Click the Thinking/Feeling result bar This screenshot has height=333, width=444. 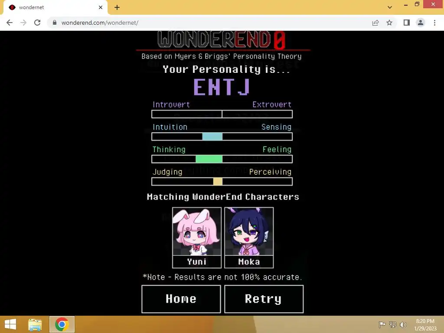tap(222, 159)
